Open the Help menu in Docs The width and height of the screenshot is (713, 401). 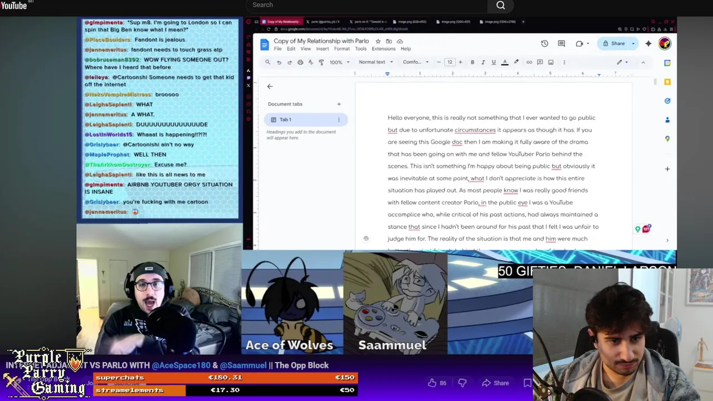coord(406,49)
